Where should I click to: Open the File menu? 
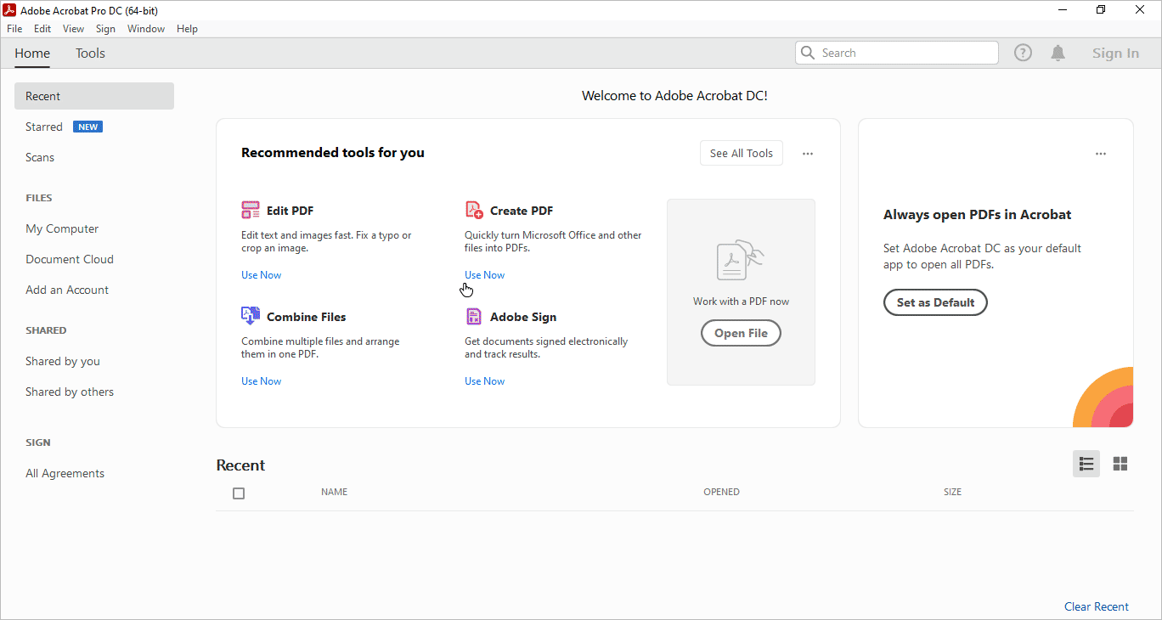click(x=14, y=29)
